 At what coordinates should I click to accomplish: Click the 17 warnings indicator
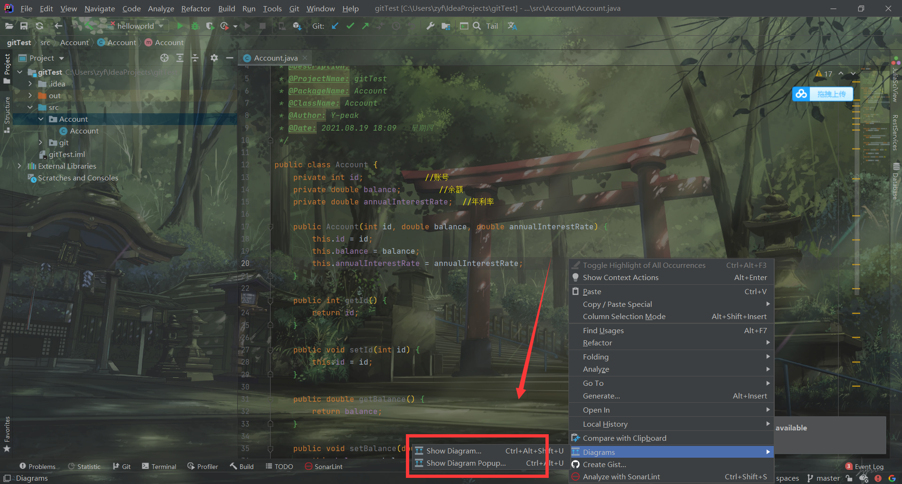point(824,74)
